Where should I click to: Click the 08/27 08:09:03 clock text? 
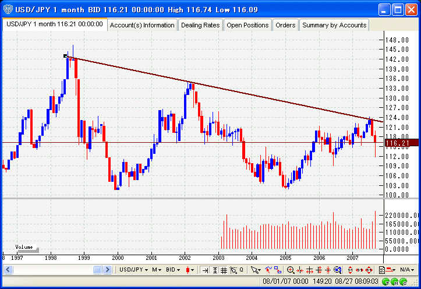click(x=356, y=281)
